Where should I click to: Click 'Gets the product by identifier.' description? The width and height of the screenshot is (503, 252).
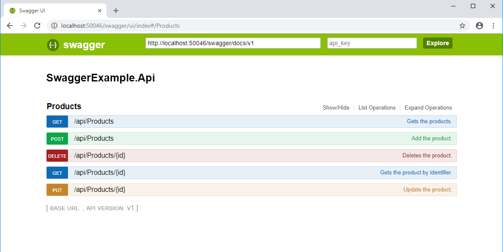(x=416, y=172)
